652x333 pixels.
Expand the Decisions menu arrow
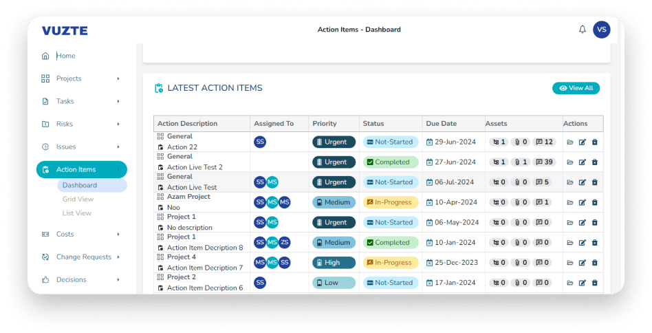pos(118,280)
